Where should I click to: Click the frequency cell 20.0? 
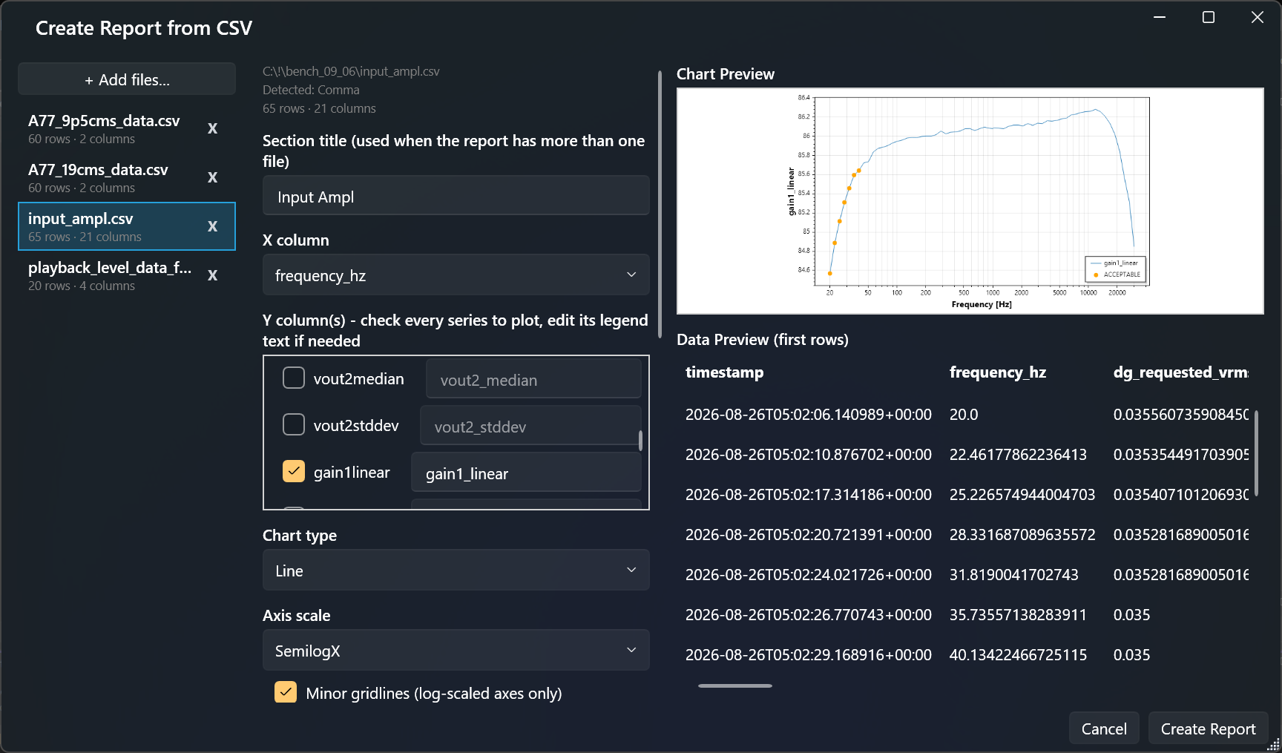point(964,415)
